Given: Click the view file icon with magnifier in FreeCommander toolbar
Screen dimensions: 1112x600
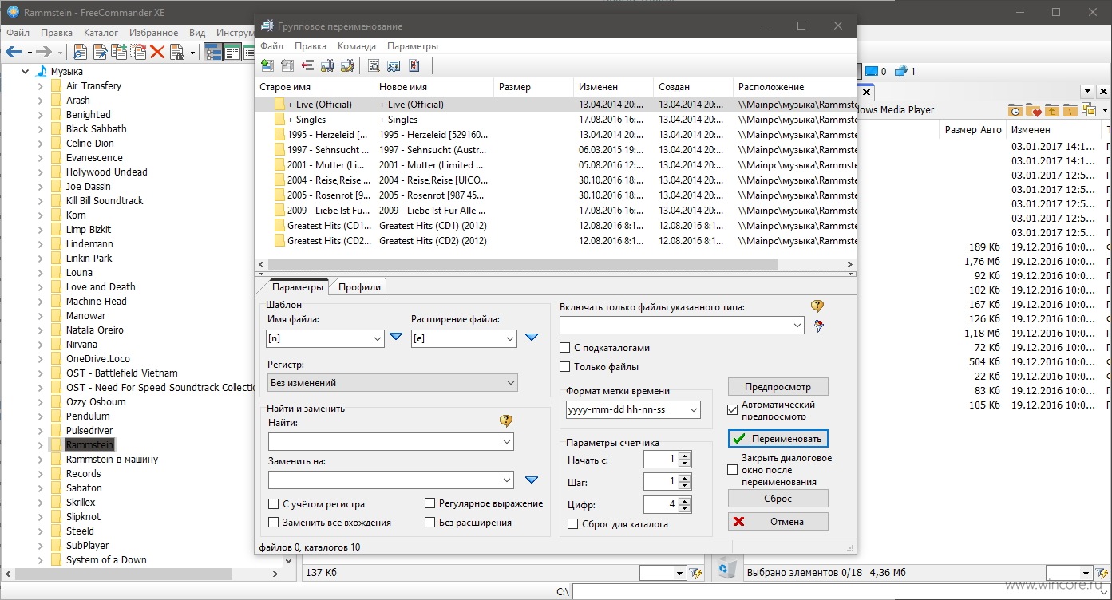Looking at the screenshot, I should point(81,53).
